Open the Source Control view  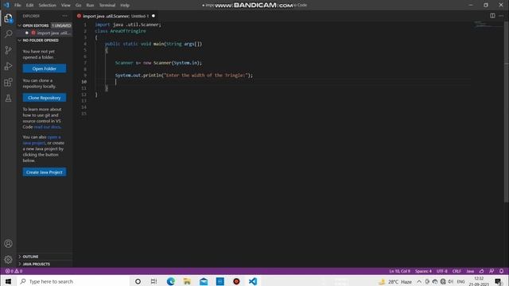pyautogui.click(x=8, y=50)
